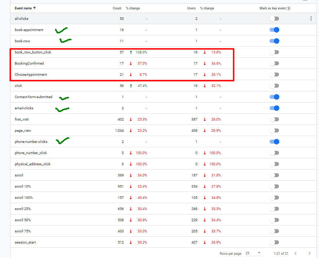
Task: Open the book-appointment event
Action: click(29, 30)
